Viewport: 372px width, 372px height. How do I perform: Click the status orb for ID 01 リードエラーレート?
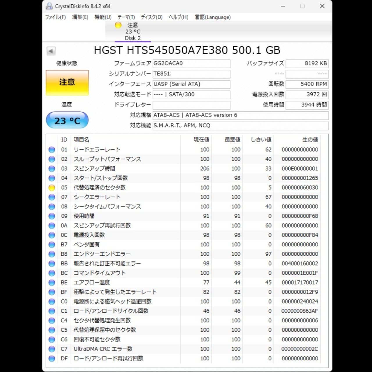(52, 150)
